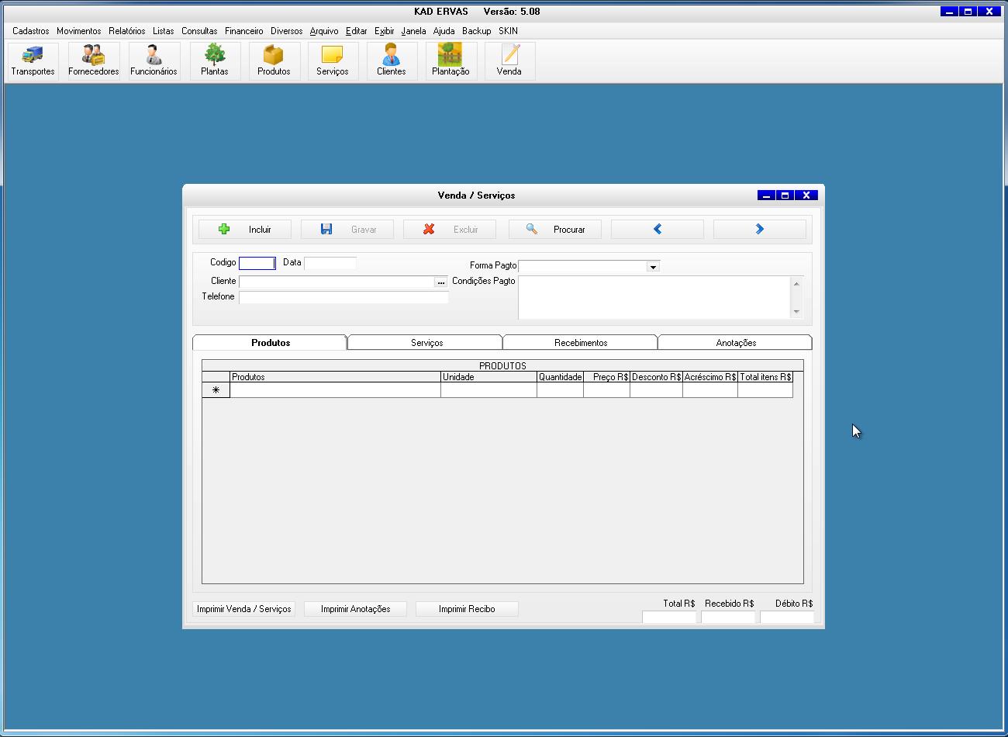Open the Ajuda menu
This screenshot has width=1008, height=737.
tap(444, 31)
